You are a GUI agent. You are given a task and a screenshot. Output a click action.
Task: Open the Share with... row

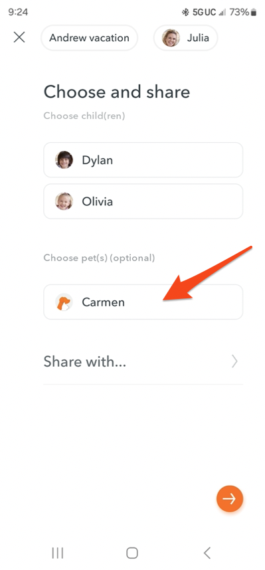click(x=143, y=361)
